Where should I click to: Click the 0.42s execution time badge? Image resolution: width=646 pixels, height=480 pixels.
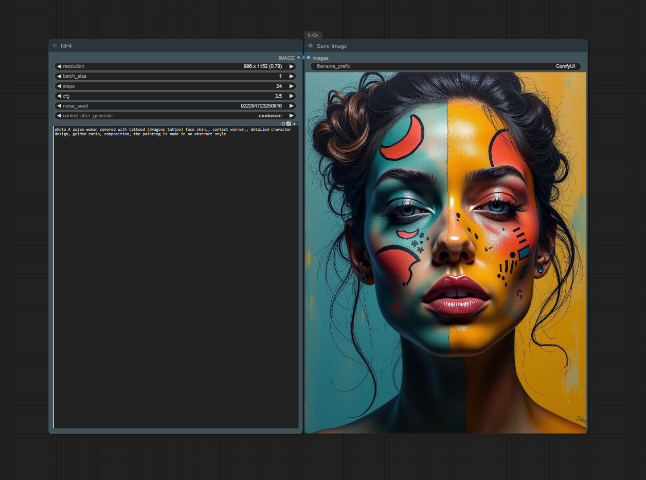tap(313, 35)
